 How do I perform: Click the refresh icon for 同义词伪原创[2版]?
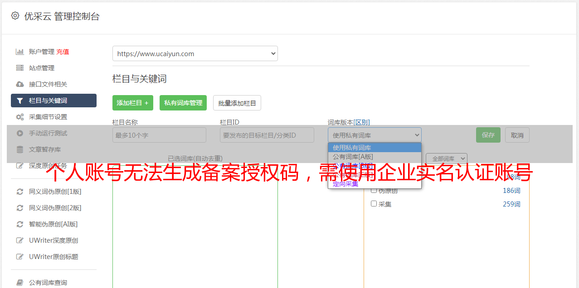pos(19,208)
